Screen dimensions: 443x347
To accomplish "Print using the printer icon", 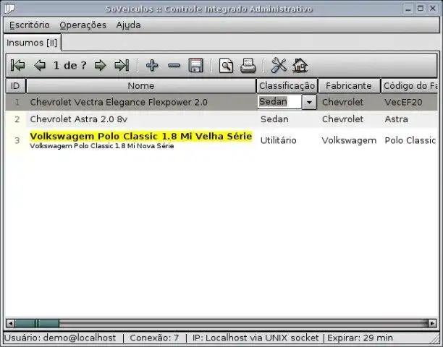I will pos(248,66).
